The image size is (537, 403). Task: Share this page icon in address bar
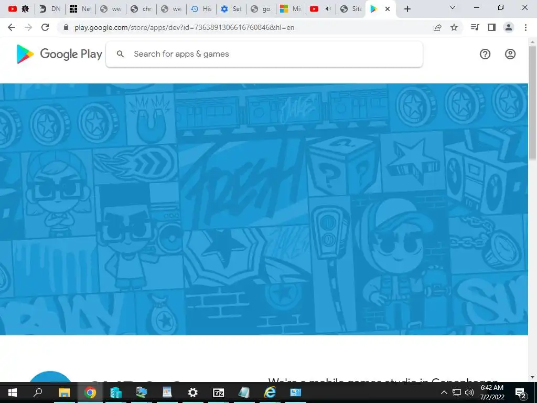point(437,27)
